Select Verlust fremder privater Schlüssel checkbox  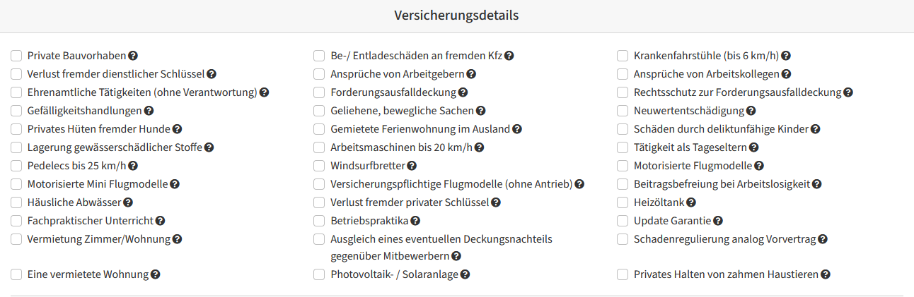[319, 202]
